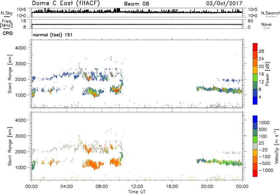The height and width of the screenshot is (194, 280).
Task: Click the 'N.Sky' legend label
Action: (x=7, y=13)
